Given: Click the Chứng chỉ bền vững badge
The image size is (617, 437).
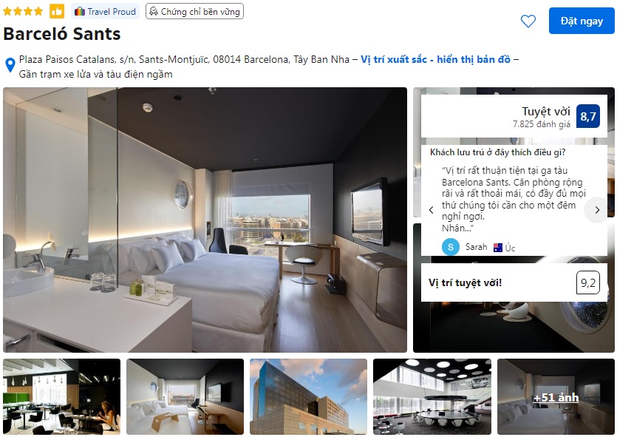Looking at the screenshot, I should pos(194,11).
